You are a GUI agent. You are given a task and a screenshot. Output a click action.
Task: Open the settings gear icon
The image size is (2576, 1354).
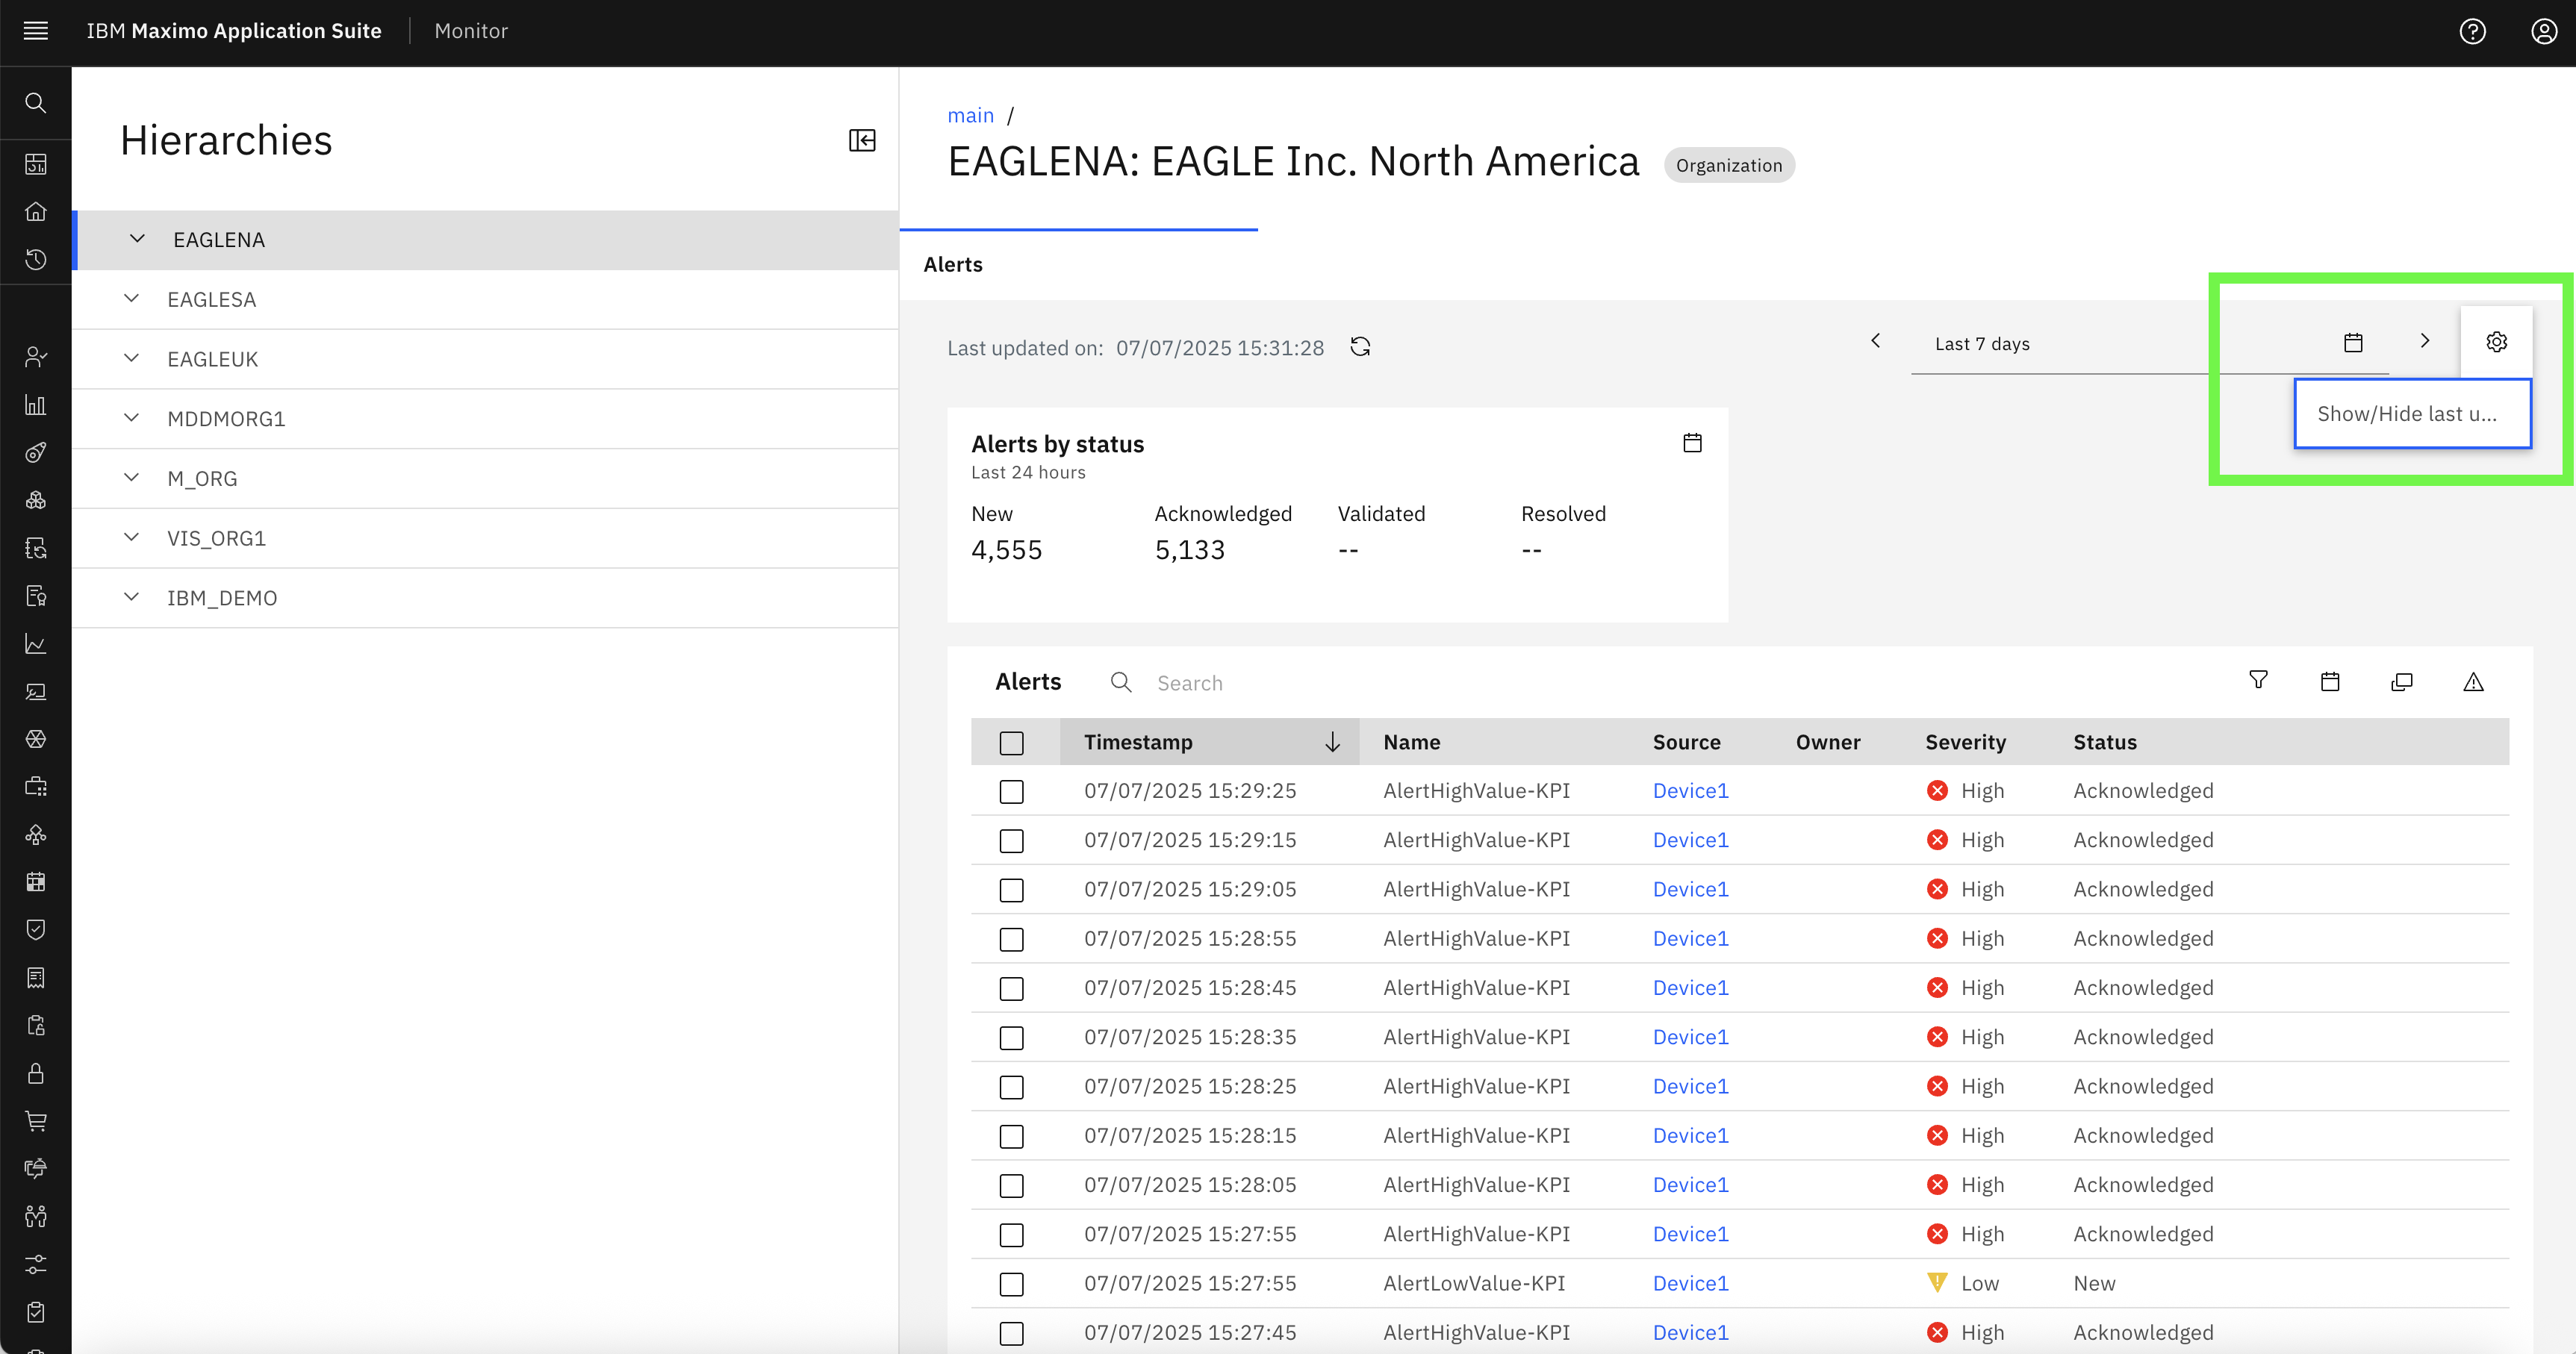point(2496,342)
